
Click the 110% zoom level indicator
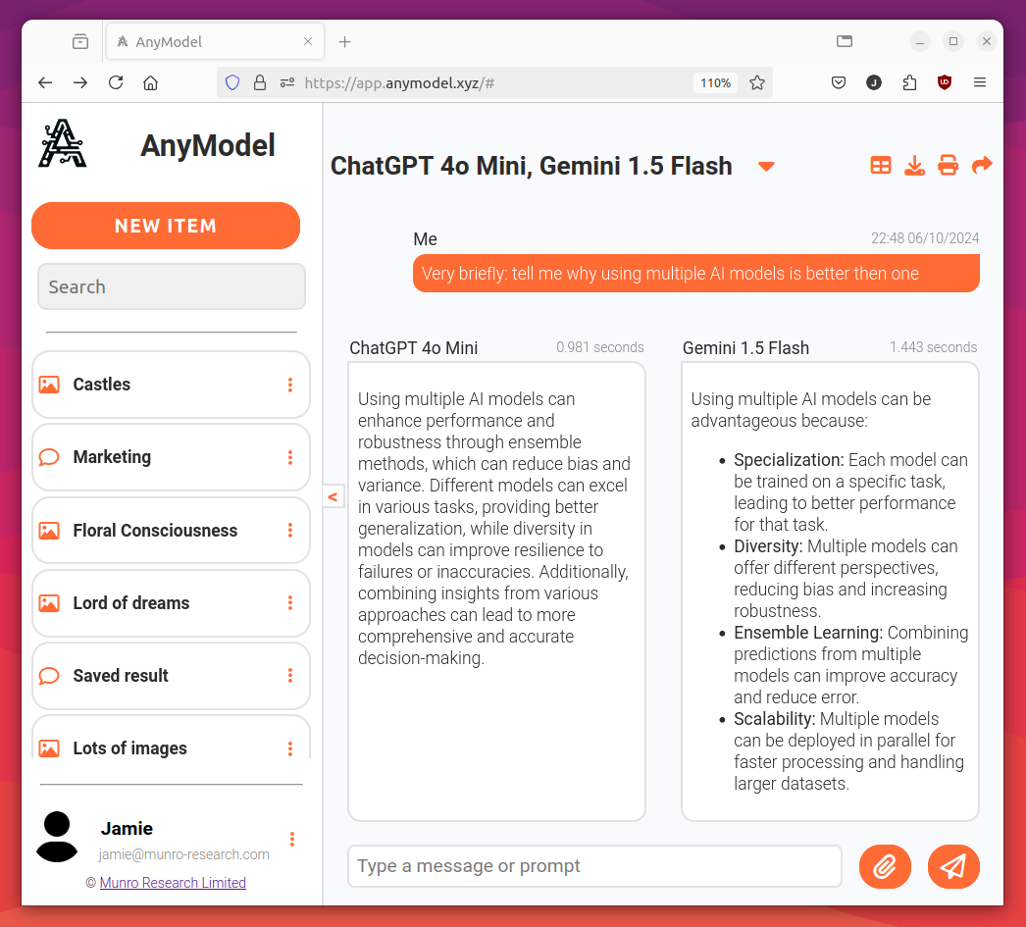click(x=715, y=83)
